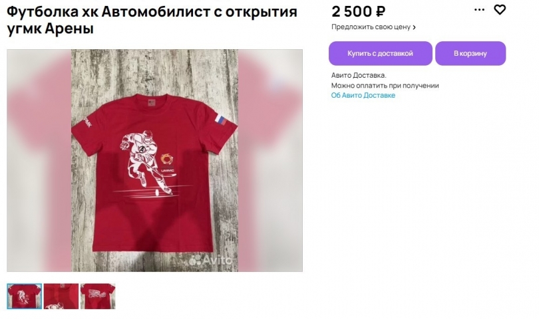
Task: Click the 'Авито Доставка.' info text
Action: coord(359,75)
